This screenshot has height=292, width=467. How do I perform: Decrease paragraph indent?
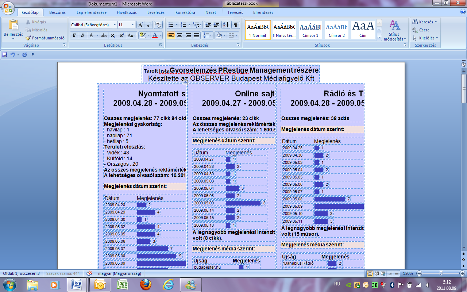click(x=208, y=25)
